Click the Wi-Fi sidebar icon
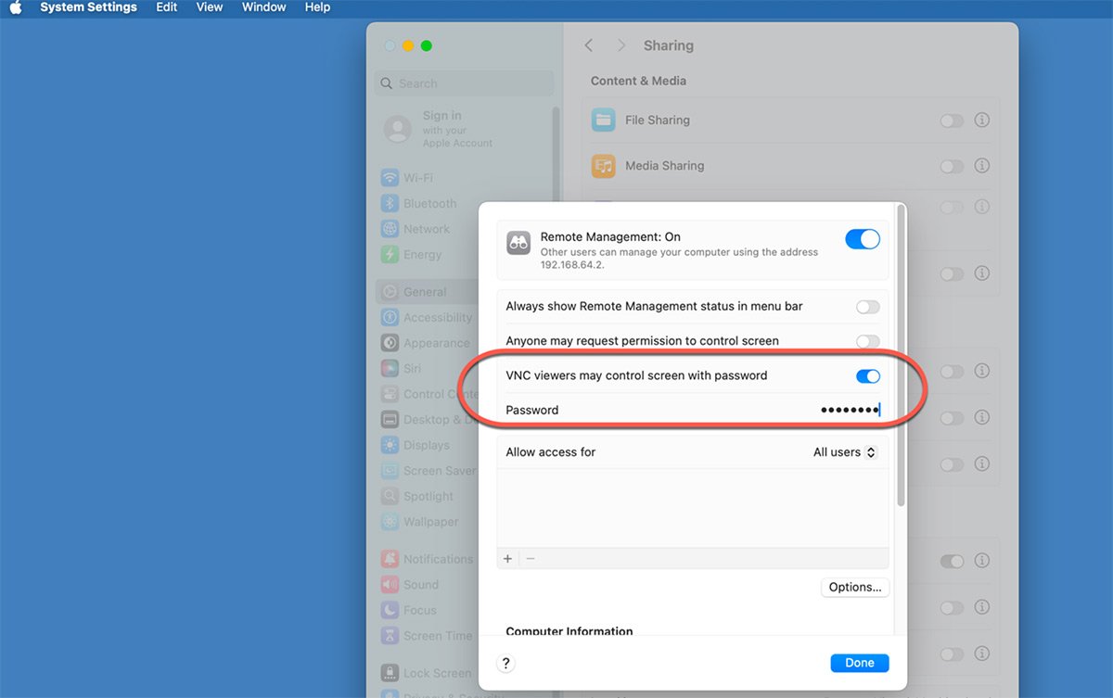Screen dimensions: 1113x698 [x=390, y=178]
